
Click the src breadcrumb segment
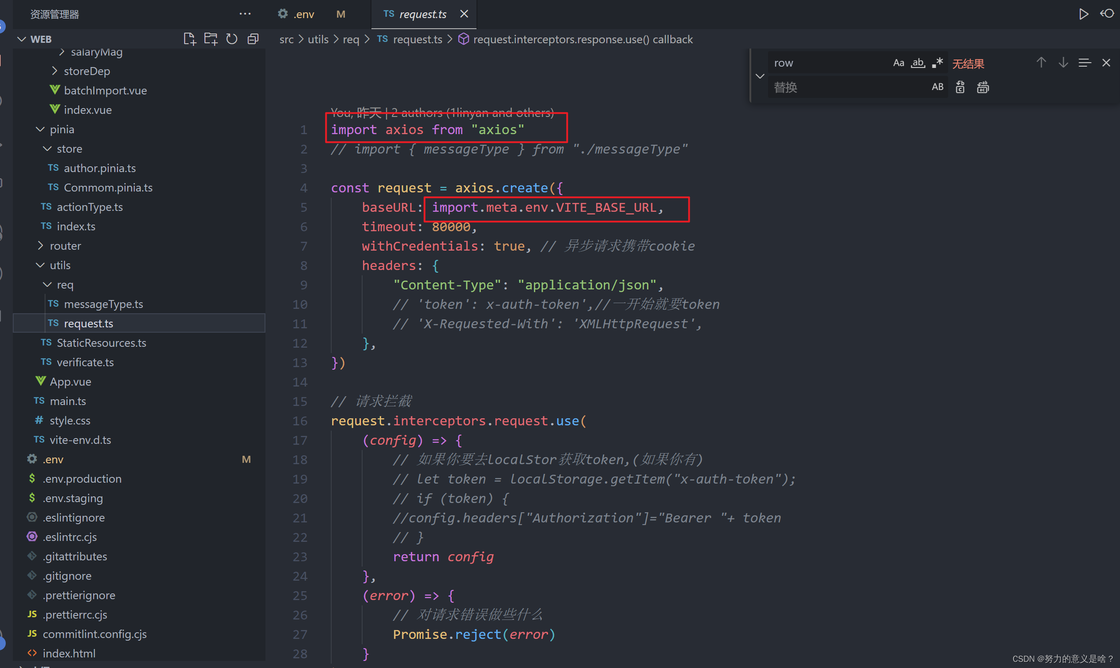click(x=286, y=39)
